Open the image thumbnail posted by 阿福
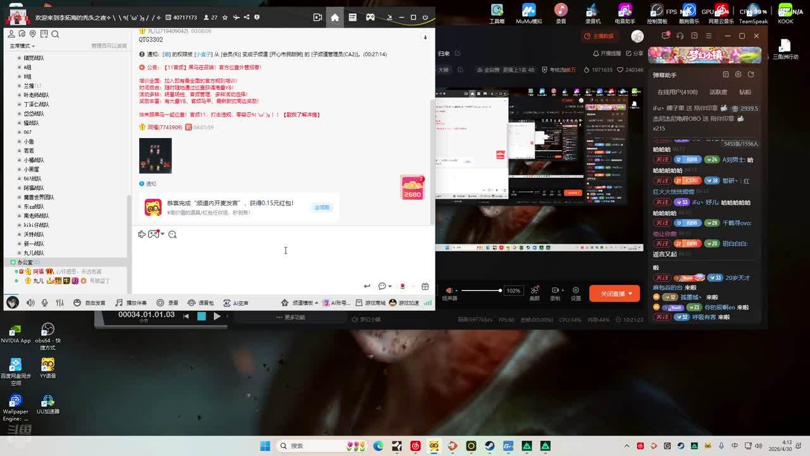Screen dimensions: 810x456 [x=155, y=156]
